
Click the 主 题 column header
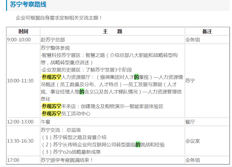coord(113,31)
